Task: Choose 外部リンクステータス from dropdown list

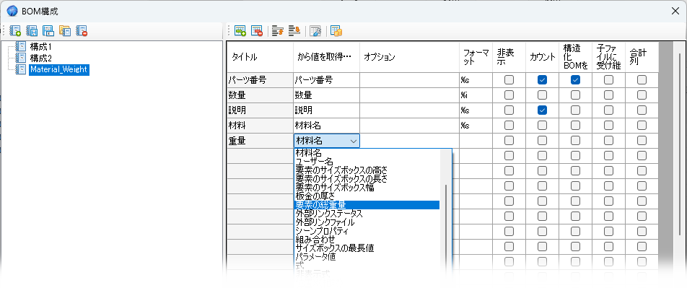Action: click(x=367, y=214)
